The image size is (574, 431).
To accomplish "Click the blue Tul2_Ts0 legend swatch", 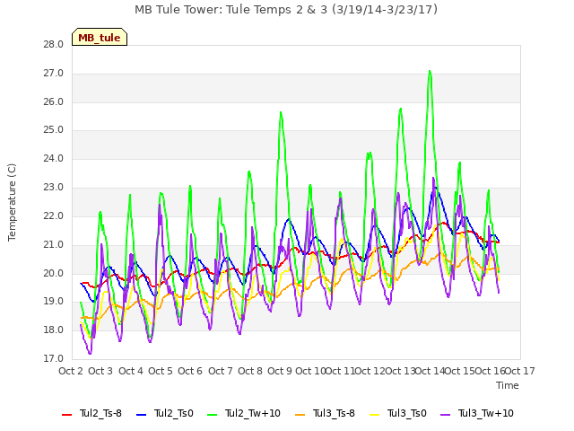I will 142,415.
